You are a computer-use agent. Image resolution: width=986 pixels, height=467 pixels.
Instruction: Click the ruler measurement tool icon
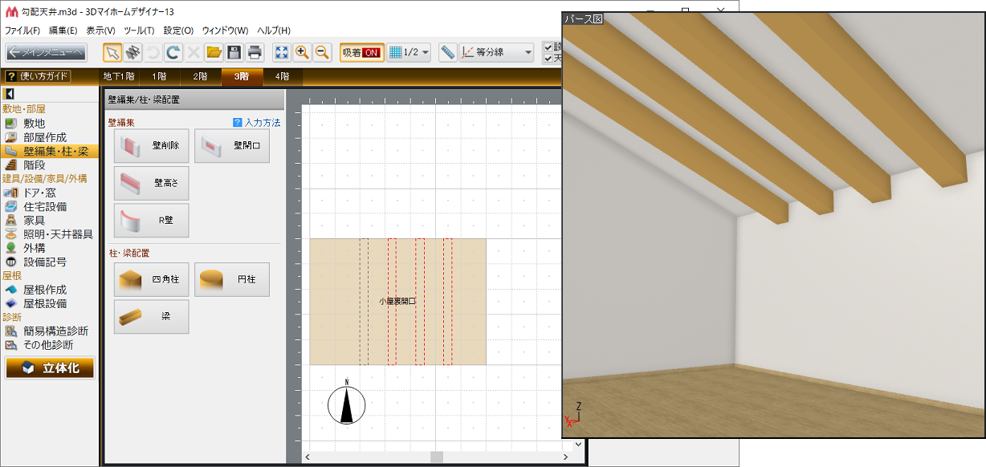point(447,53)
